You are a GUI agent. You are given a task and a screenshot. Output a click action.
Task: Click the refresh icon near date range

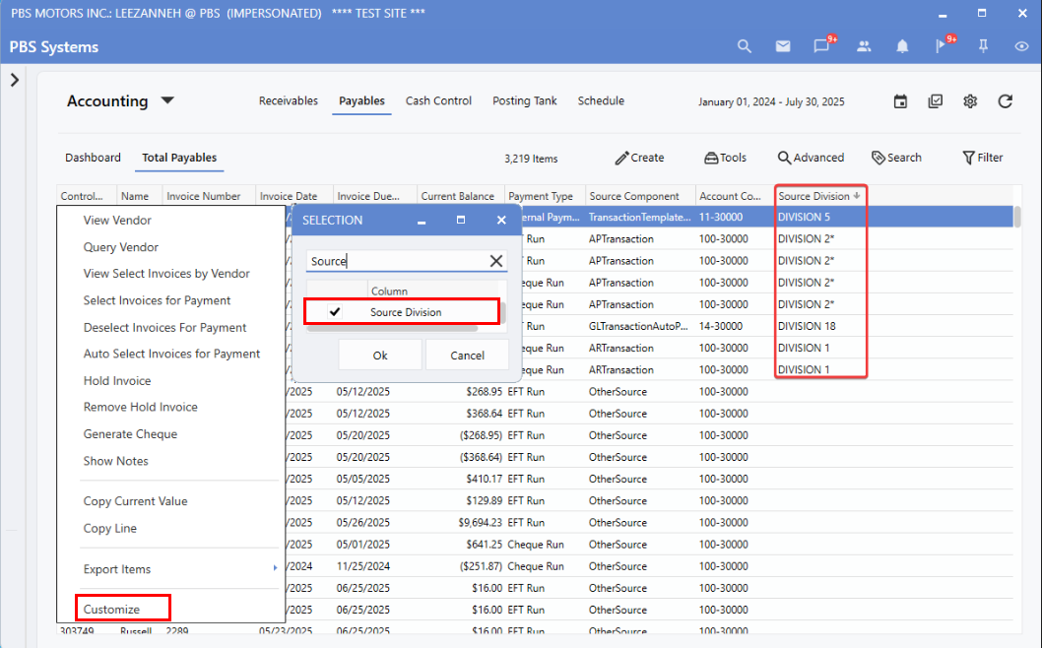(x=1005, y=101)
